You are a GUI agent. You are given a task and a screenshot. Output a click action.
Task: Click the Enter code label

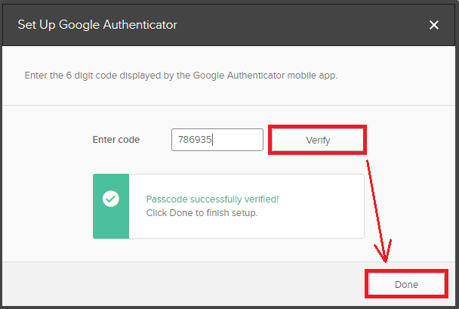tap(116, 140)
